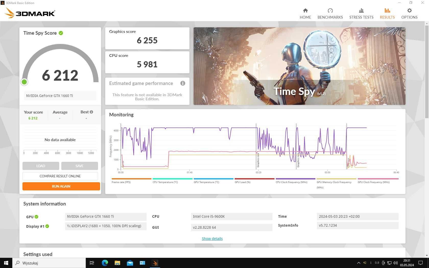This screenshot has width=429, height=268.
Task: Click the volume icon in the tray
Action: [396, 263]
